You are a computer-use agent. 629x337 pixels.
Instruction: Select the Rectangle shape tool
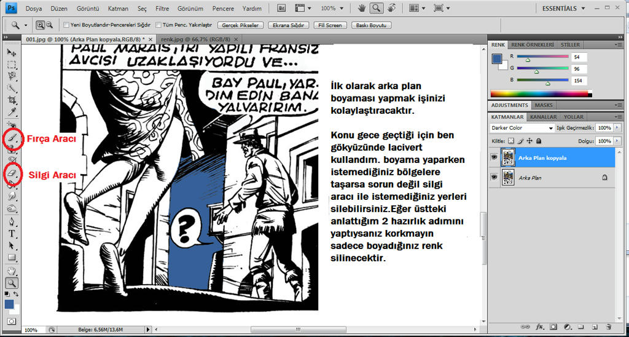pyautogui.click(x=12, y=257)
